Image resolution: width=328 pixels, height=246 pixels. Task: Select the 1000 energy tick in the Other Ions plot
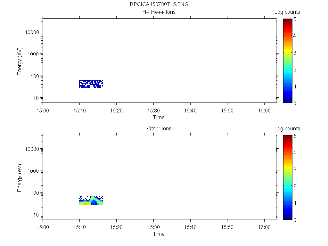(x=33, y=171)
